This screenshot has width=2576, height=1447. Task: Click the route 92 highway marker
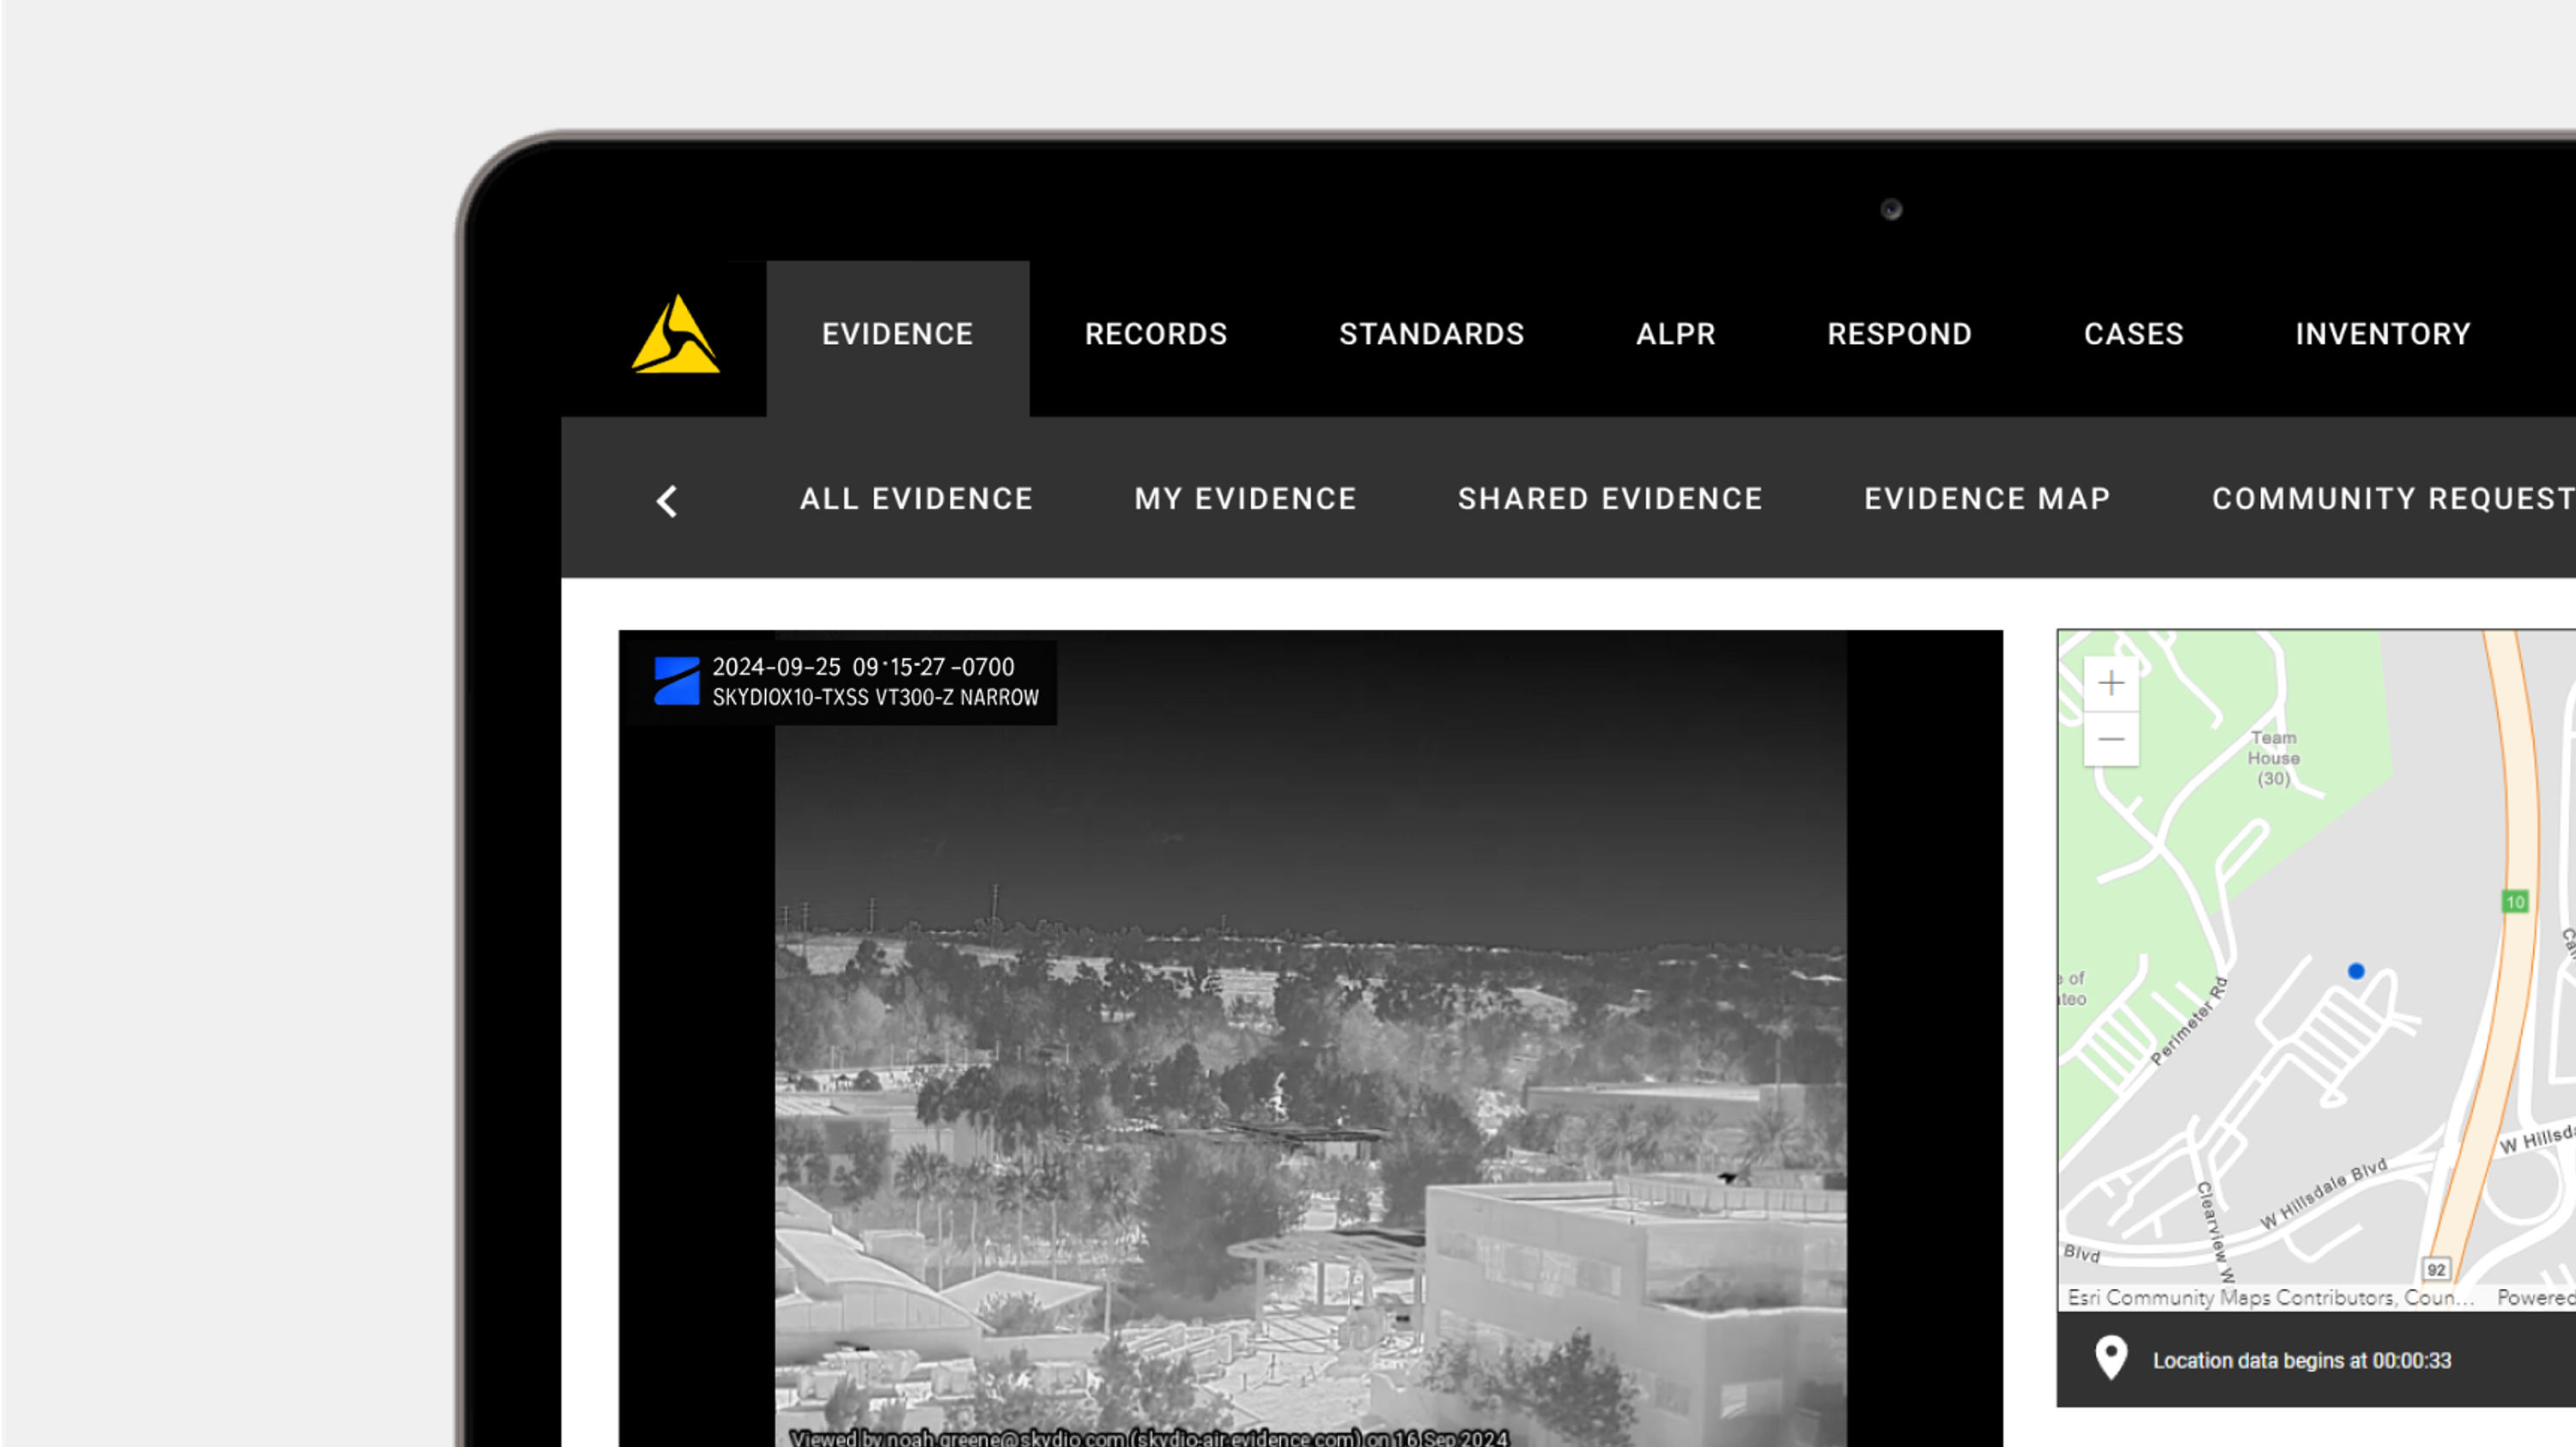[2436, 1269]
